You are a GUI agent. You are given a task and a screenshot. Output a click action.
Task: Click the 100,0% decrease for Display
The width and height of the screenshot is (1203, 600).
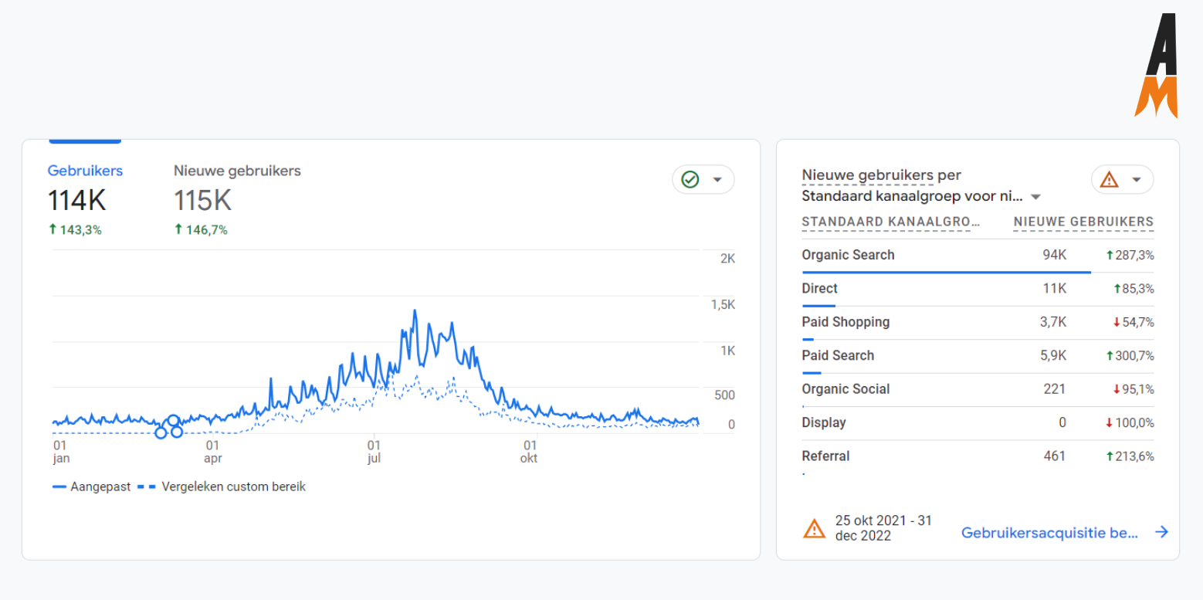(1130, 423)
